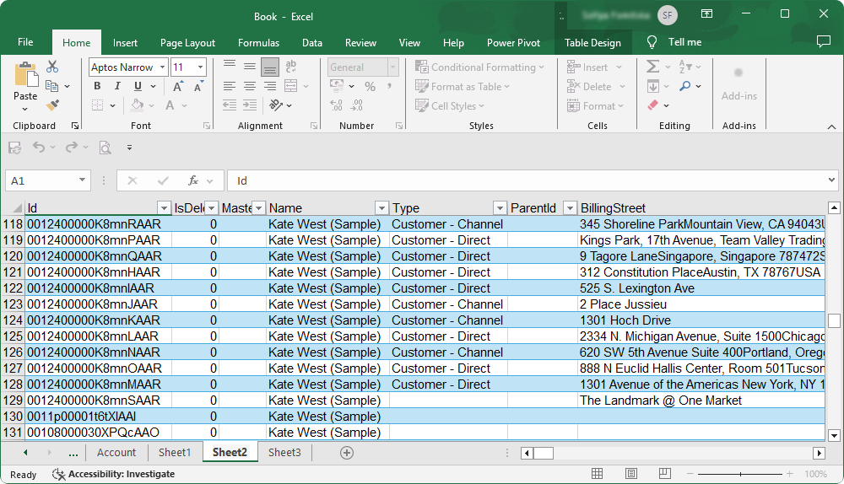
Task: Switch to the Sheet3 tab
Action: (x=284, y=452)
